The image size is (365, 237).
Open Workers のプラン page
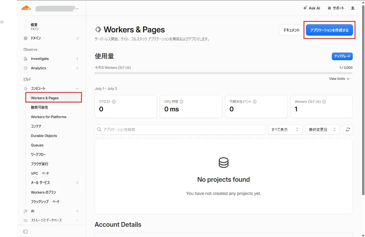pos(43,192)
